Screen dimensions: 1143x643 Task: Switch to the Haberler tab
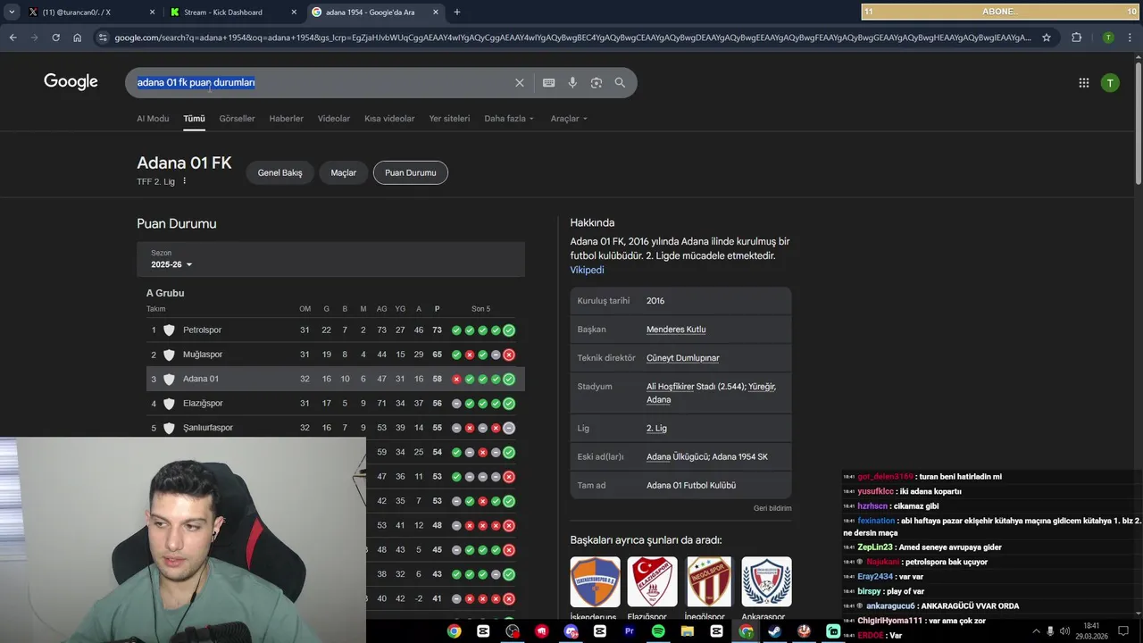[287, 118]
